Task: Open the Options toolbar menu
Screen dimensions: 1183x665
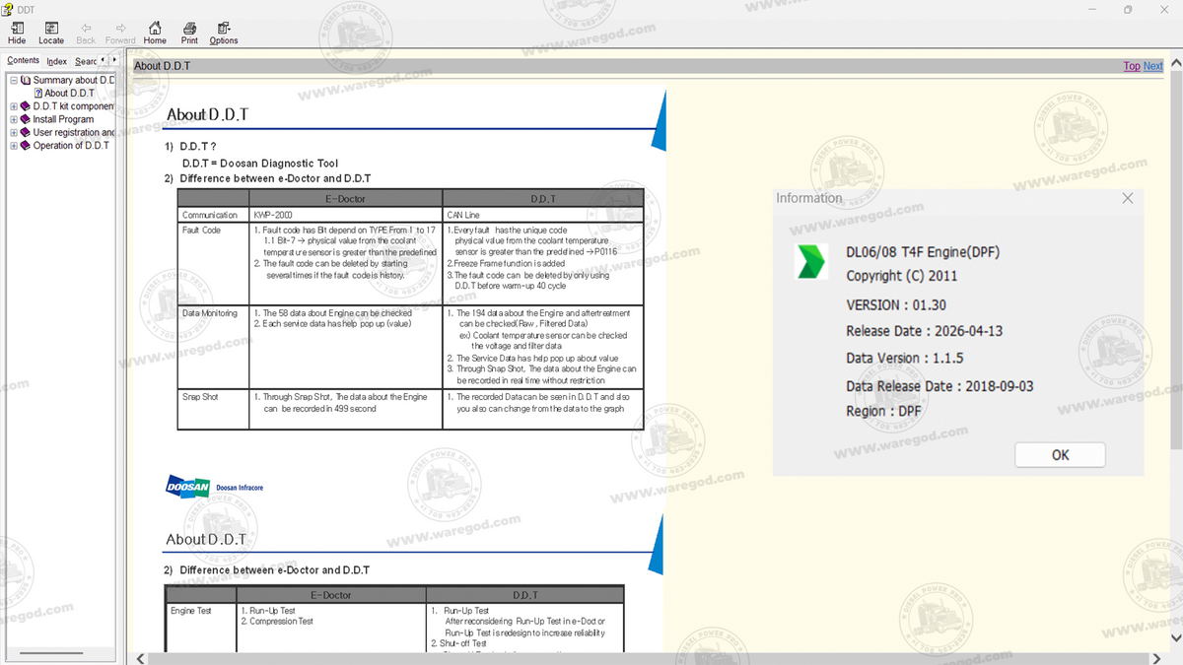Action: click(224, 33)
